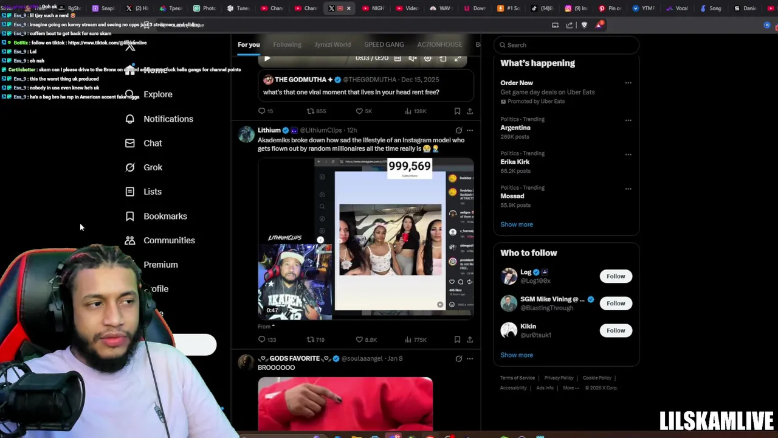Unmute the top video player
778x438 pixels.
pyautogui.click(x=413, y=58)
